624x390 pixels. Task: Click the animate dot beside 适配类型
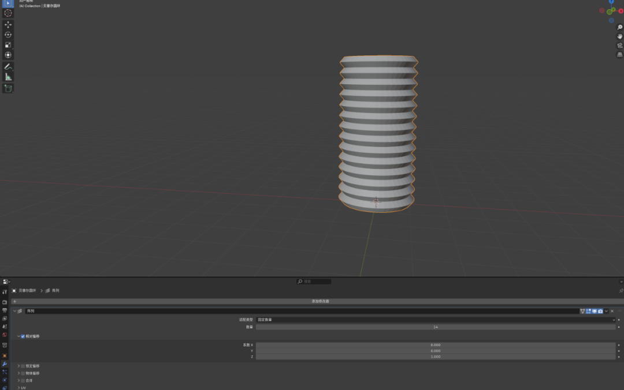click(619, 320)
